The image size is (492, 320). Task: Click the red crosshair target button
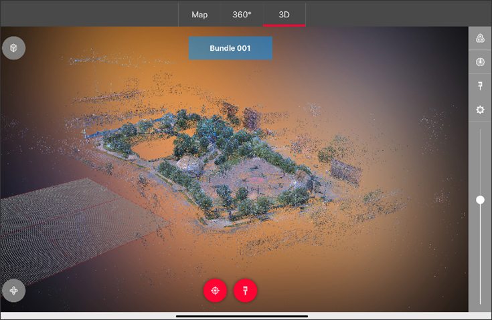pos(216,291)
